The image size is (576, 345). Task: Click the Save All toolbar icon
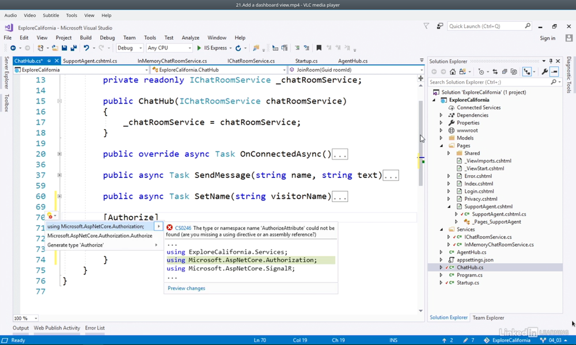pyautogui.click(x=73, y=48)
